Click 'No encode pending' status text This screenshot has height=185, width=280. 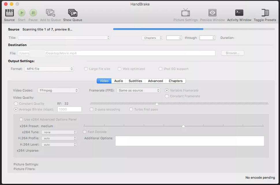point(260,178)
